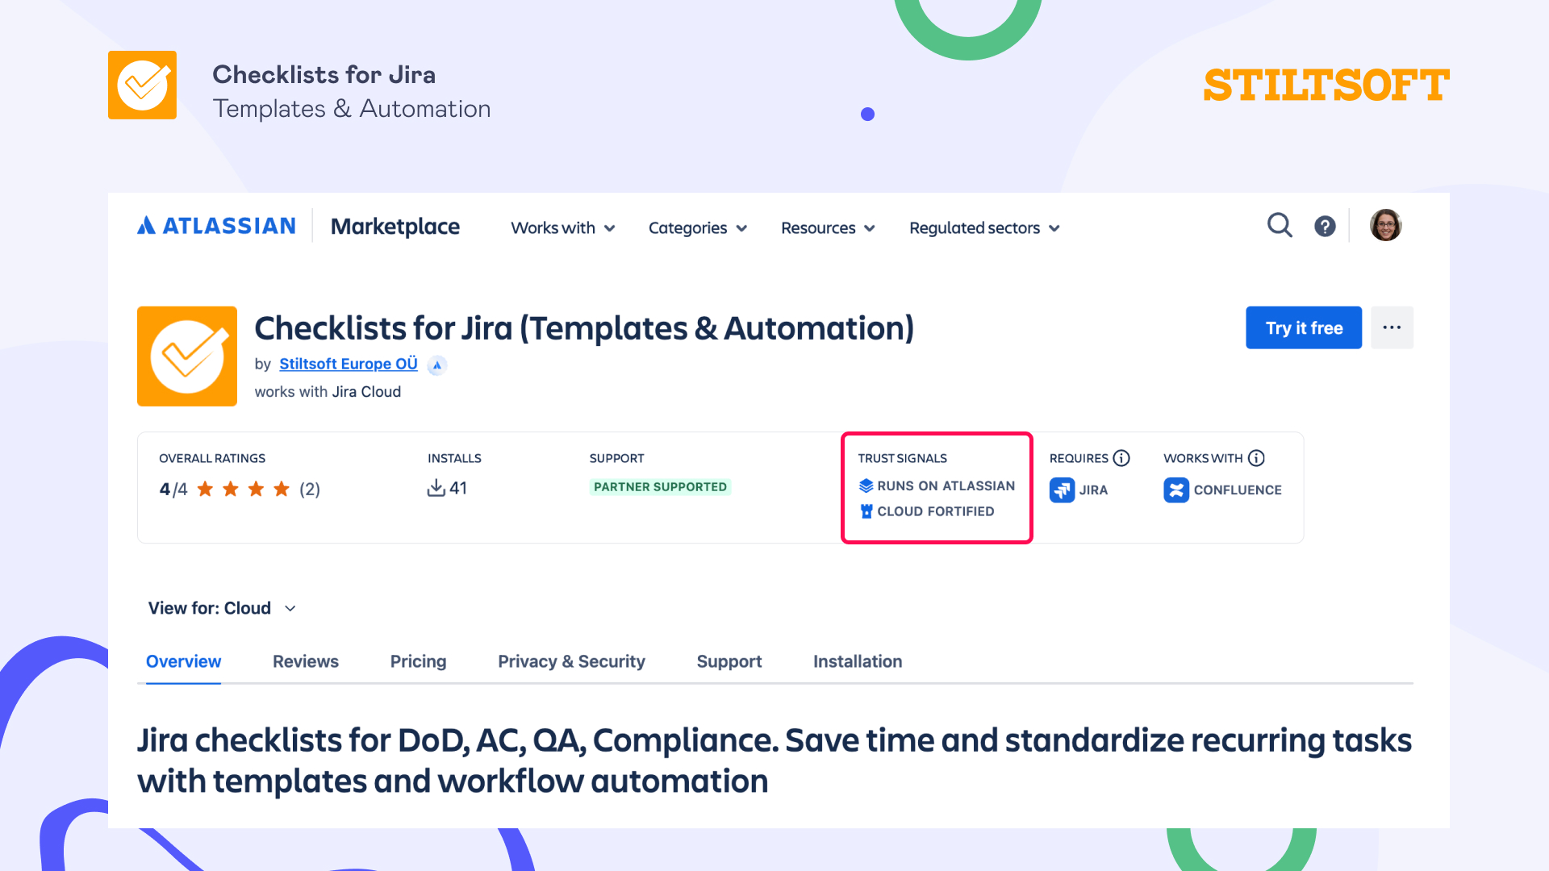Expand the Regulated sectors menu
This screenshot has width=1549, height=871.
click(x=984, y=228)
